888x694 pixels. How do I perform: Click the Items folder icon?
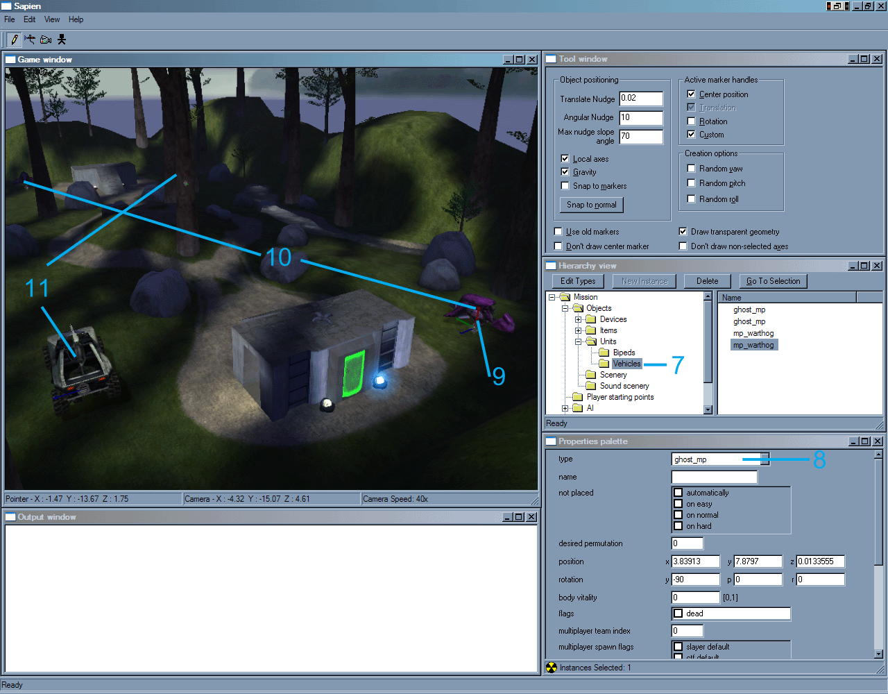click(591, 330)
